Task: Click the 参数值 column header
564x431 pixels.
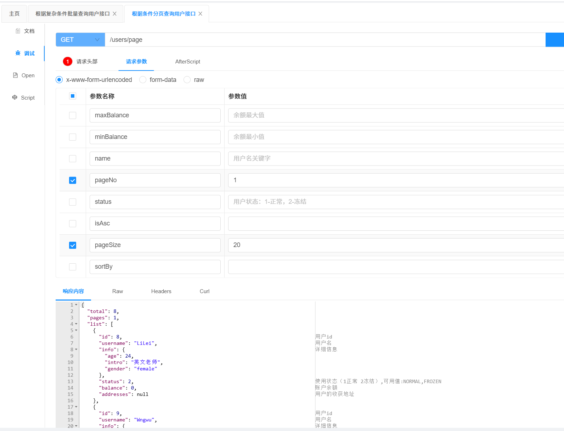Action: [x=237, y=96]
